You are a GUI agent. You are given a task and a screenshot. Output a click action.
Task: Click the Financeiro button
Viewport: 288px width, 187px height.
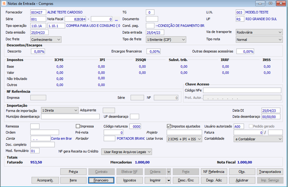[101, 180]
